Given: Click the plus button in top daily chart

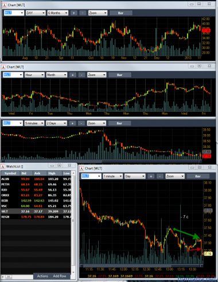Looking at the screenshot, I should pos(74,13).
